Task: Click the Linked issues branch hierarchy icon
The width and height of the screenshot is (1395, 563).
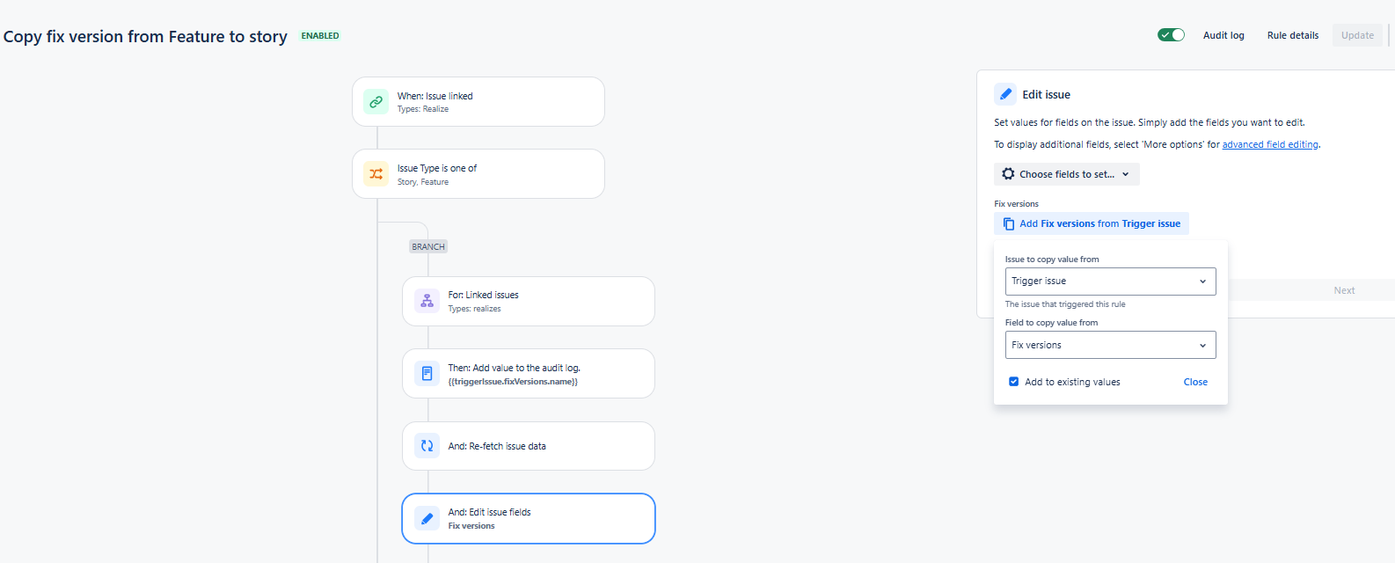Action: point(427,301)
